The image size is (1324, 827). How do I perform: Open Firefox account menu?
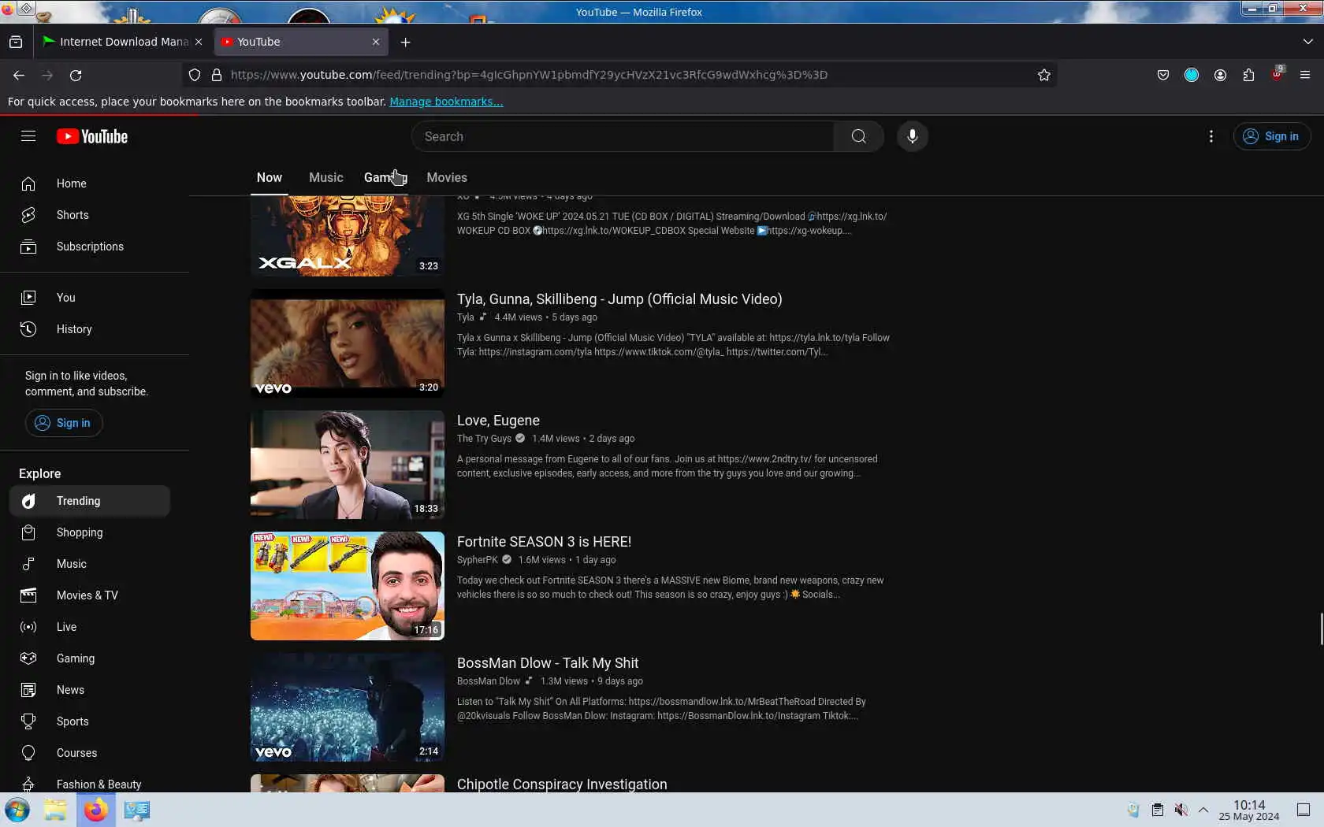coord(1220,75)
